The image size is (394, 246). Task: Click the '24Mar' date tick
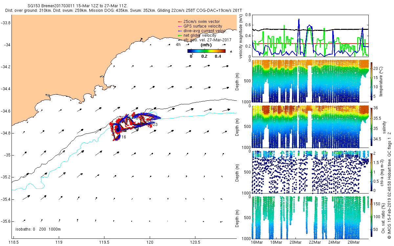334,242
